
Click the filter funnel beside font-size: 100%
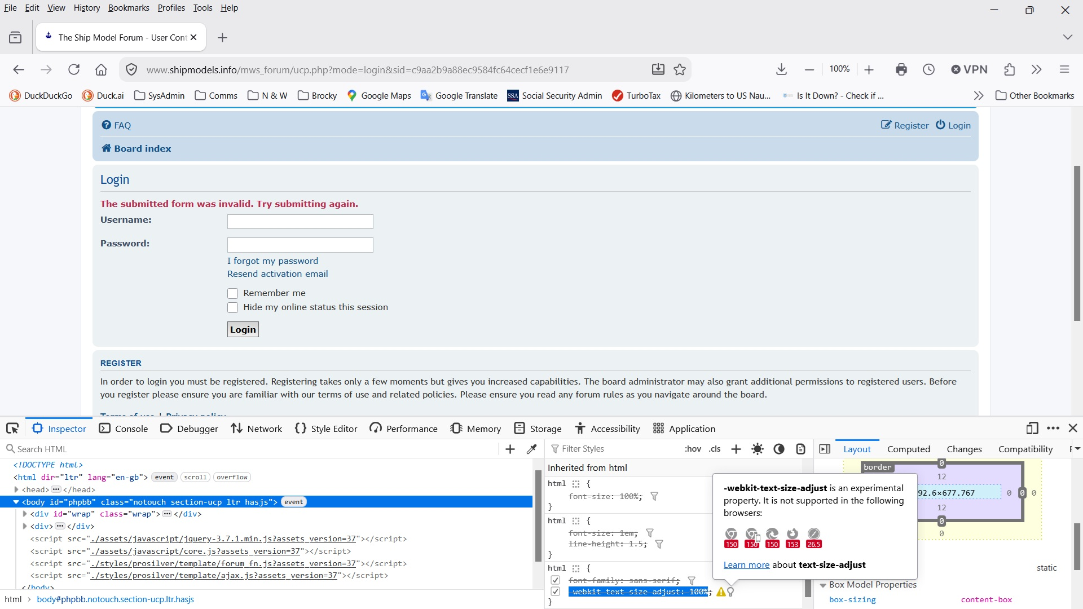[x=654, y=496]
